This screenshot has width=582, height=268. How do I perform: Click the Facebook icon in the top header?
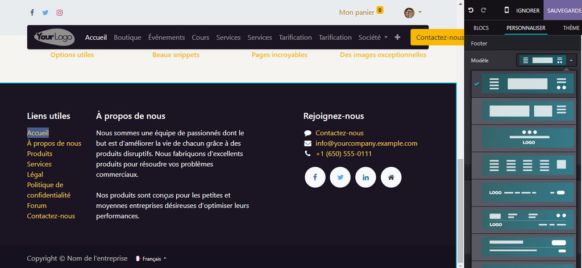(x=32, y=13)
